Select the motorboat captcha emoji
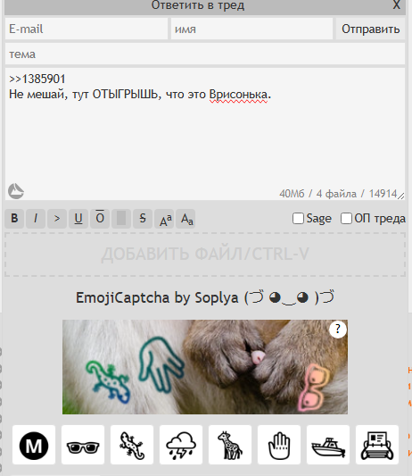Viewport: 412px width, 476px height. point(328,445)
